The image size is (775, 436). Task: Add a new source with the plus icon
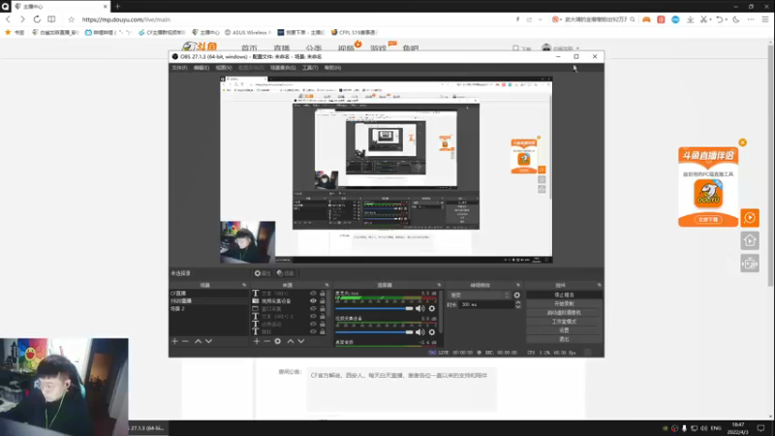[257, 341]
